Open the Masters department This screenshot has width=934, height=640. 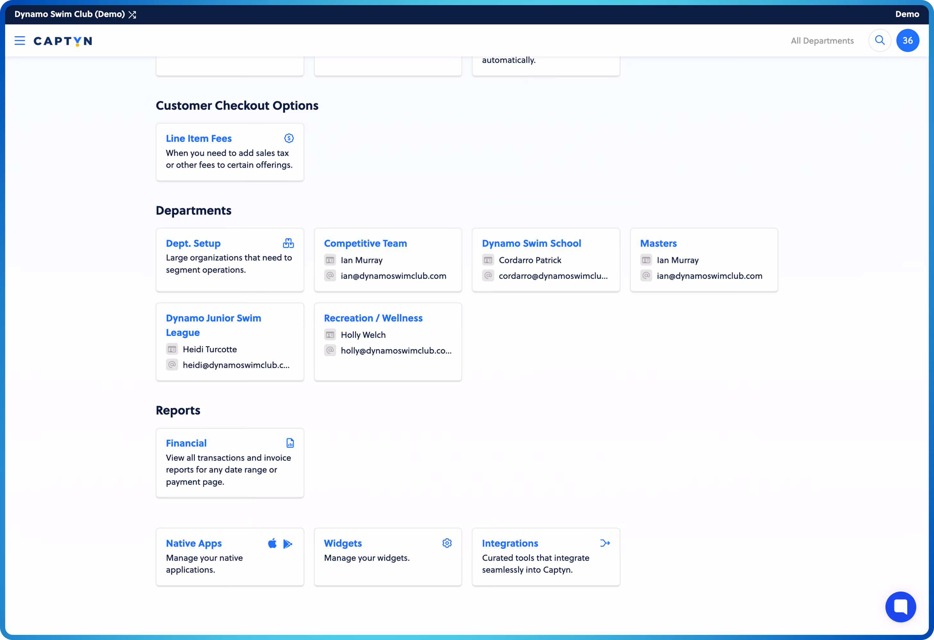(x=658, y=243)
